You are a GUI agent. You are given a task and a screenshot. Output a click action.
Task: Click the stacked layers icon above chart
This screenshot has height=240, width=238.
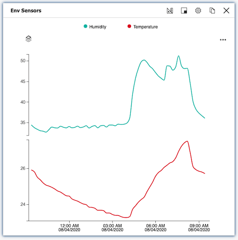pyautogui.click(x=29, y=39)
